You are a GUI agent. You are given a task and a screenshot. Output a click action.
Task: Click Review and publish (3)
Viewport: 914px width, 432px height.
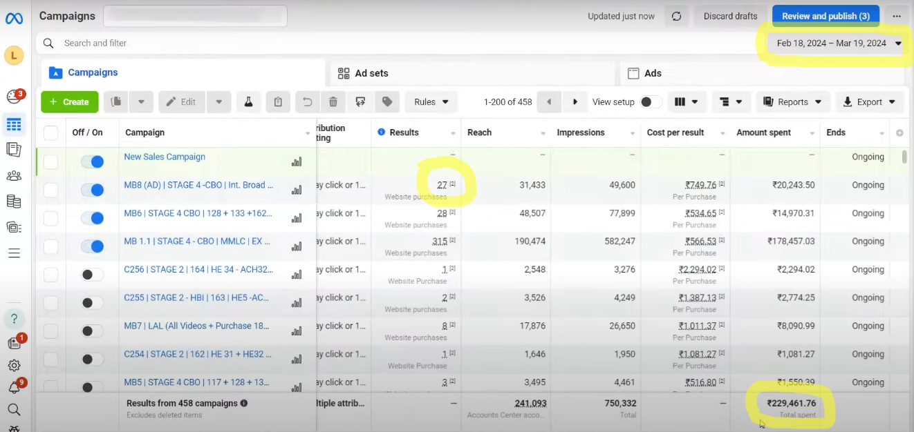click(826, 16)
